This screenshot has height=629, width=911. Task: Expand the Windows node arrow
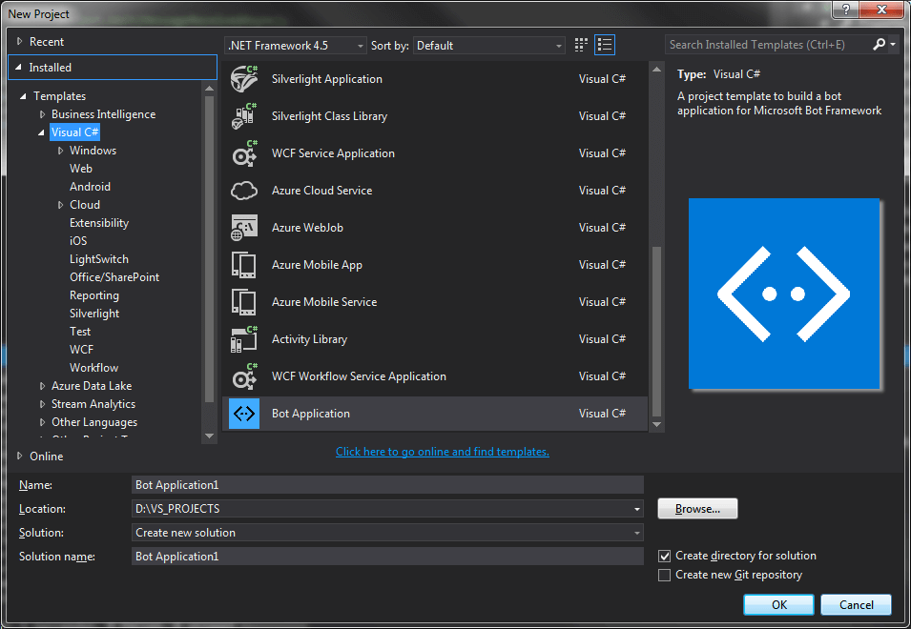point(60,151)
